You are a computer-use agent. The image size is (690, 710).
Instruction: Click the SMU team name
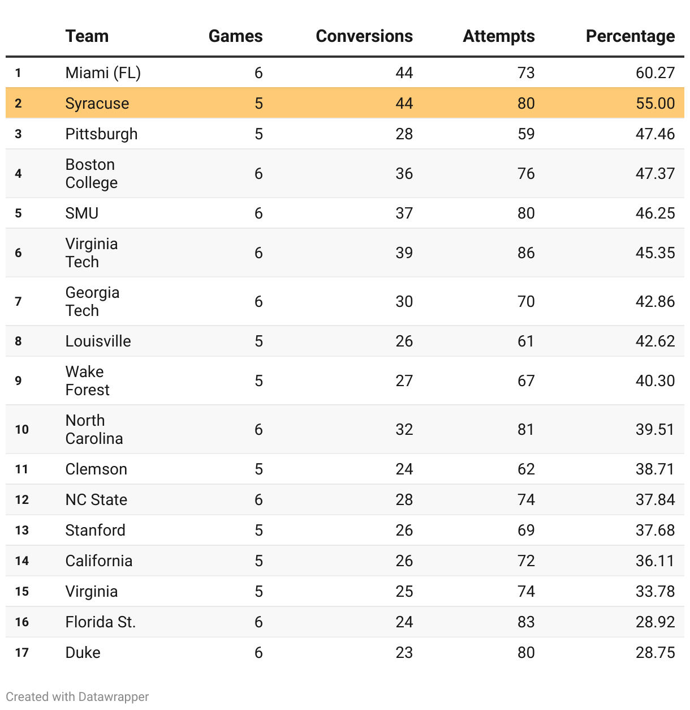[x=82, y=213]
